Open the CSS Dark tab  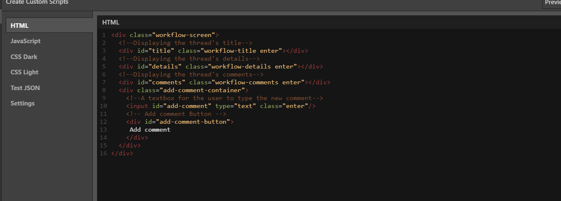point(24,57)
